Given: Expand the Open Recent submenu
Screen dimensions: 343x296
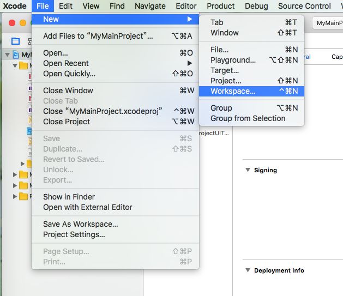Looking at the screenshot, I should (115, 63).
